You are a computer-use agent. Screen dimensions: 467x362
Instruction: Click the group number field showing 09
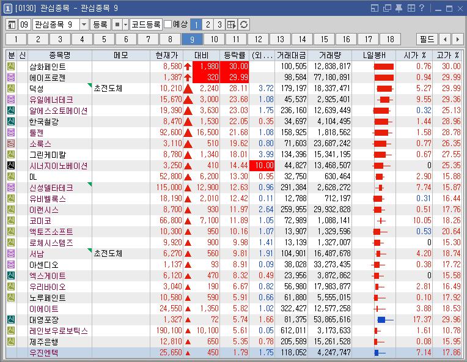[24, 24]
